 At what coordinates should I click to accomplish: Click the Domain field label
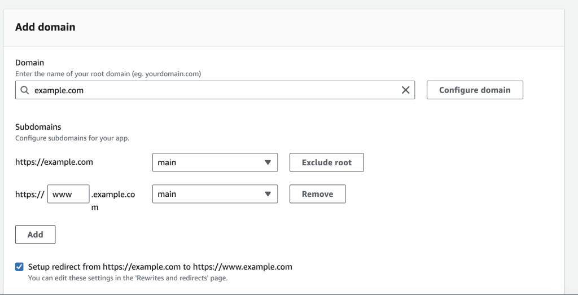point(29,63)
